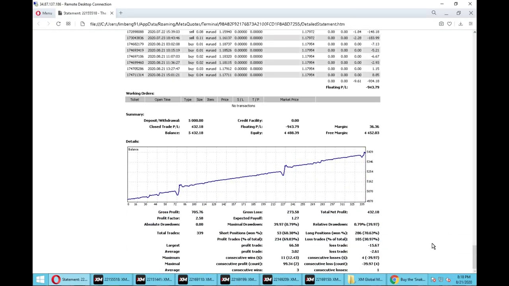Open the downloads icon in Opera toolbar
This screenshot has width=509, height=286.
pyautogui.click(x=460, y=24)
